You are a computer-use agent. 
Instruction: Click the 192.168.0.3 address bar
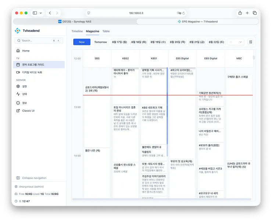pos(136,13)
